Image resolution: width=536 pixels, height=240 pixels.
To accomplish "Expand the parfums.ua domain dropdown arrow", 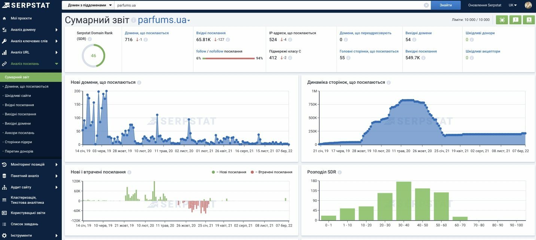I will (x=189, y=21).
